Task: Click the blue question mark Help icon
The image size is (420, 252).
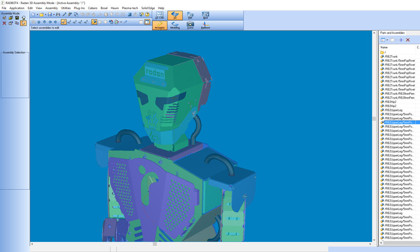Action: pos(147,15)
